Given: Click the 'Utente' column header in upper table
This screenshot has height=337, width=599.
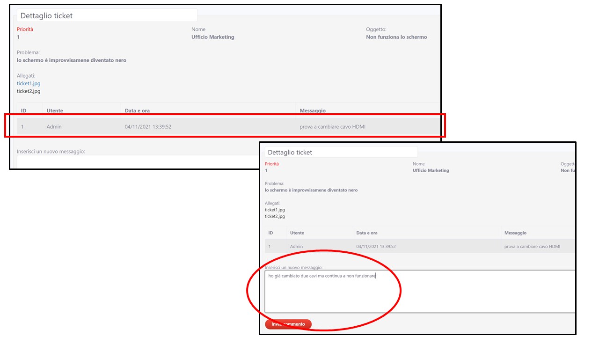Looking at the screenshot, I should pyautogui.click(x=55, y=110).
